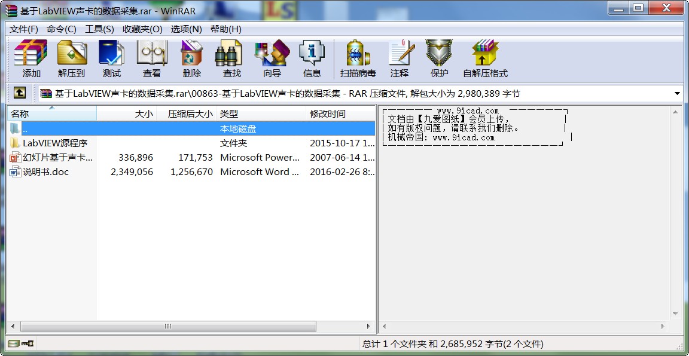Sort files by 名称 column header
This screenshot has height=356, width=689.
click(51, 113)
